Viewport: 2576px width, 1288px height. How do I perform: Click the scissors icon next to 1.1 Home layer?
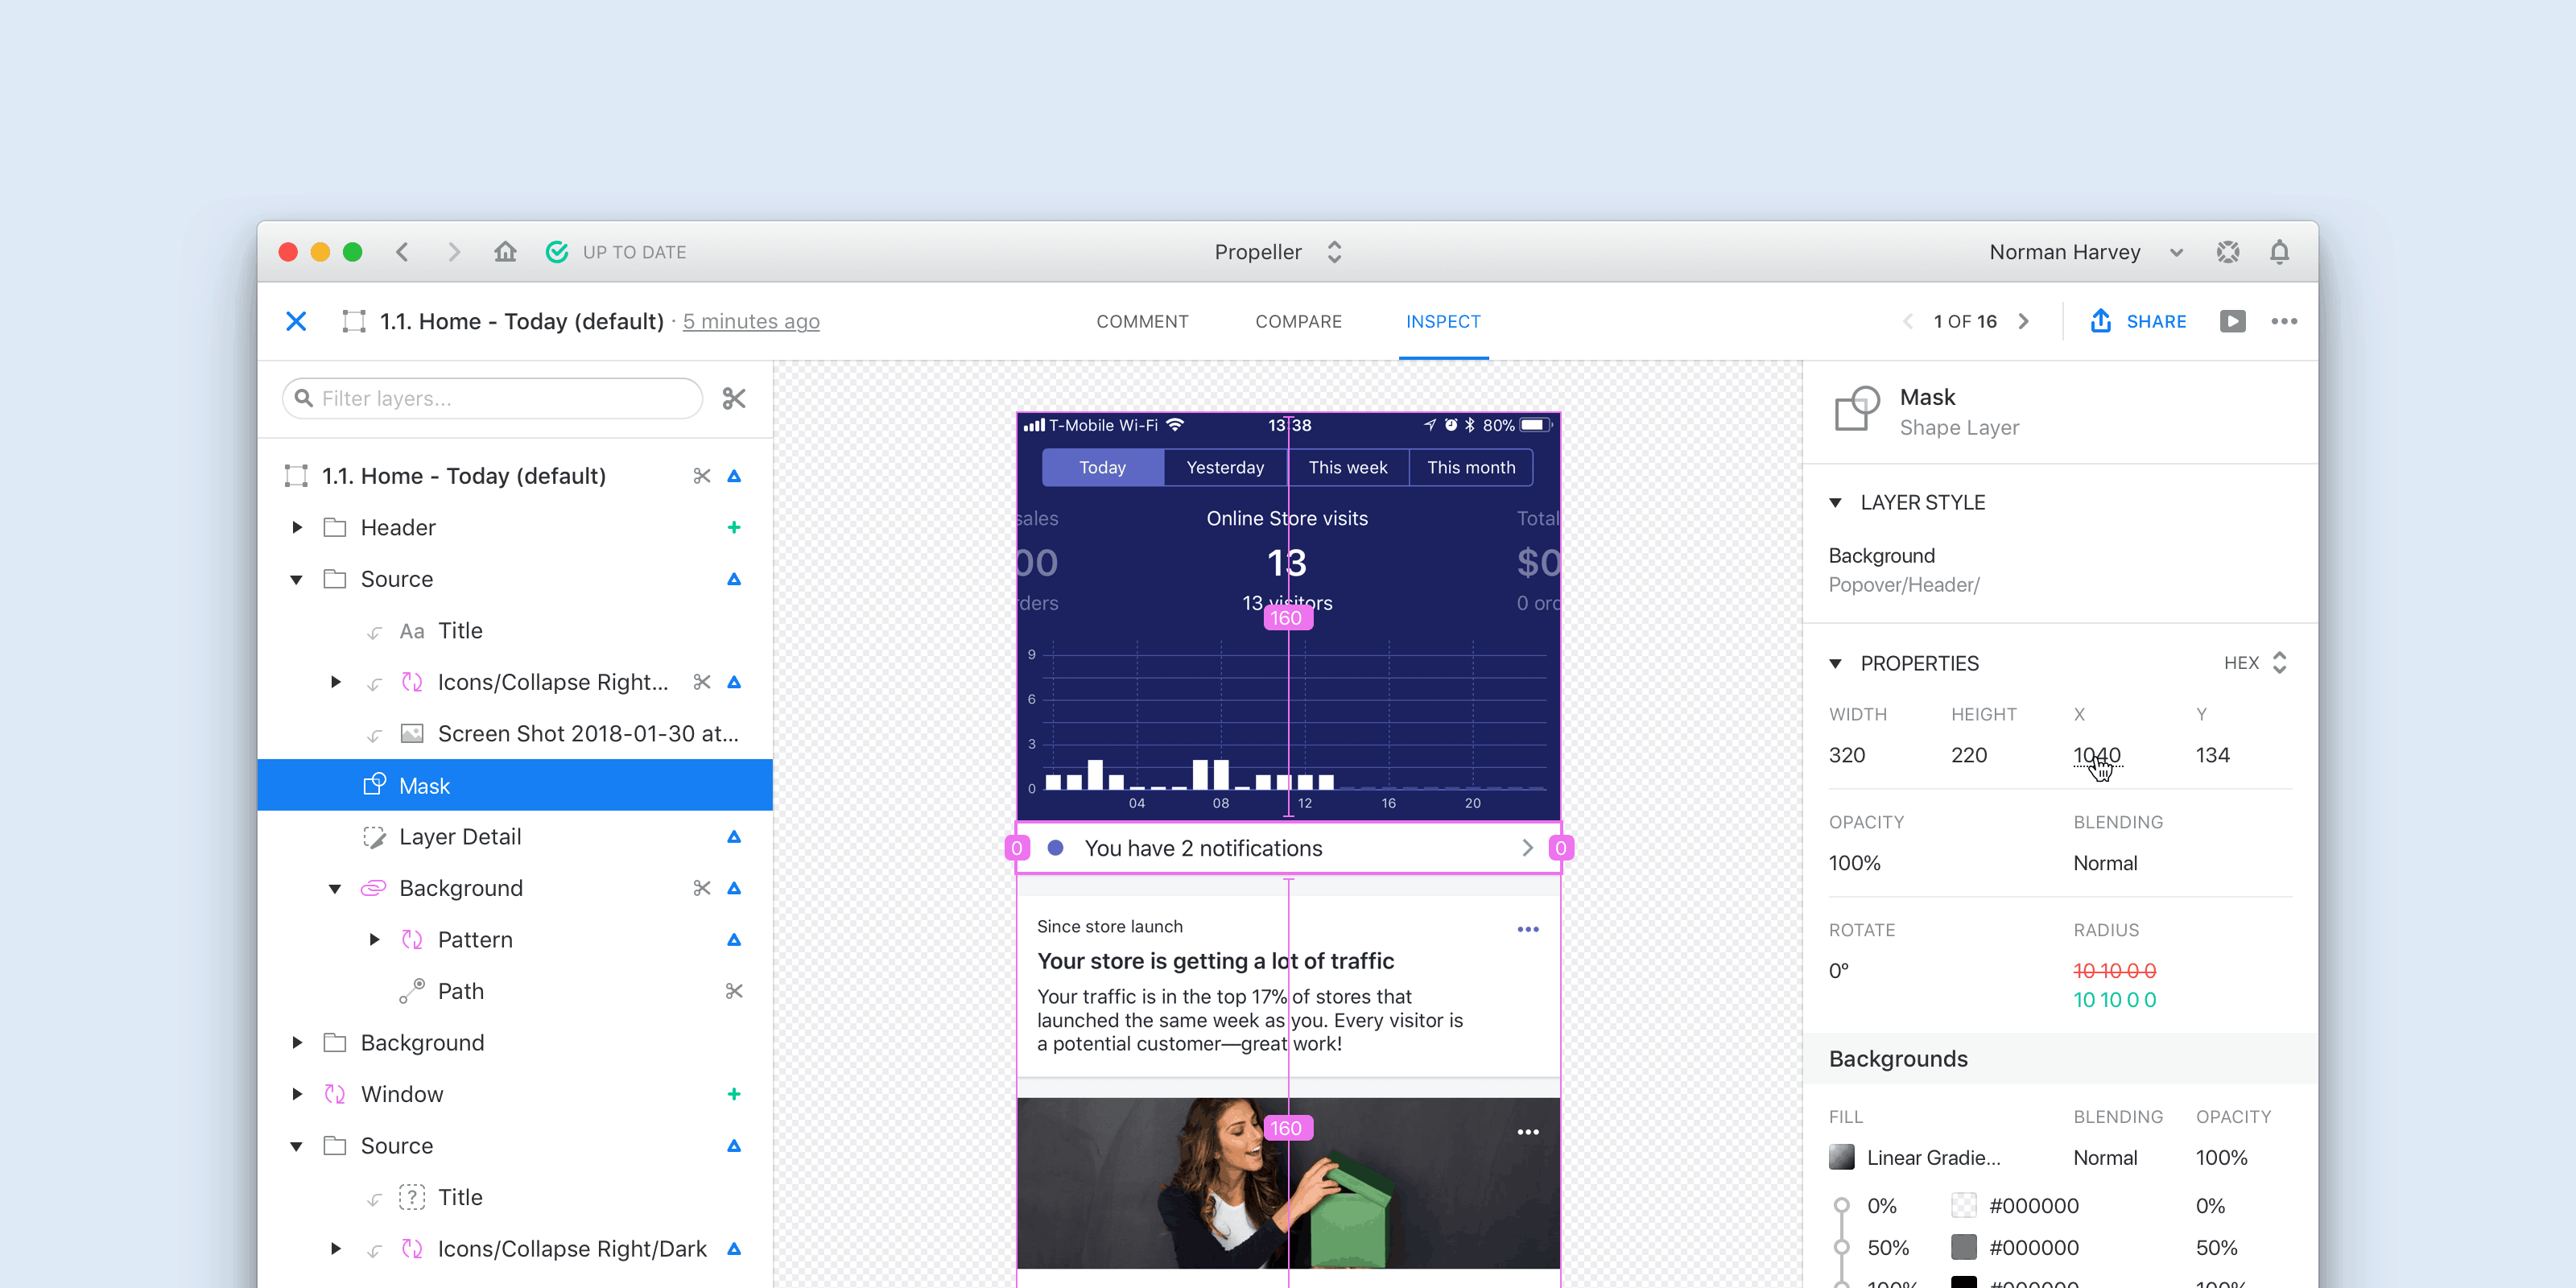click(x=701, y=477)
